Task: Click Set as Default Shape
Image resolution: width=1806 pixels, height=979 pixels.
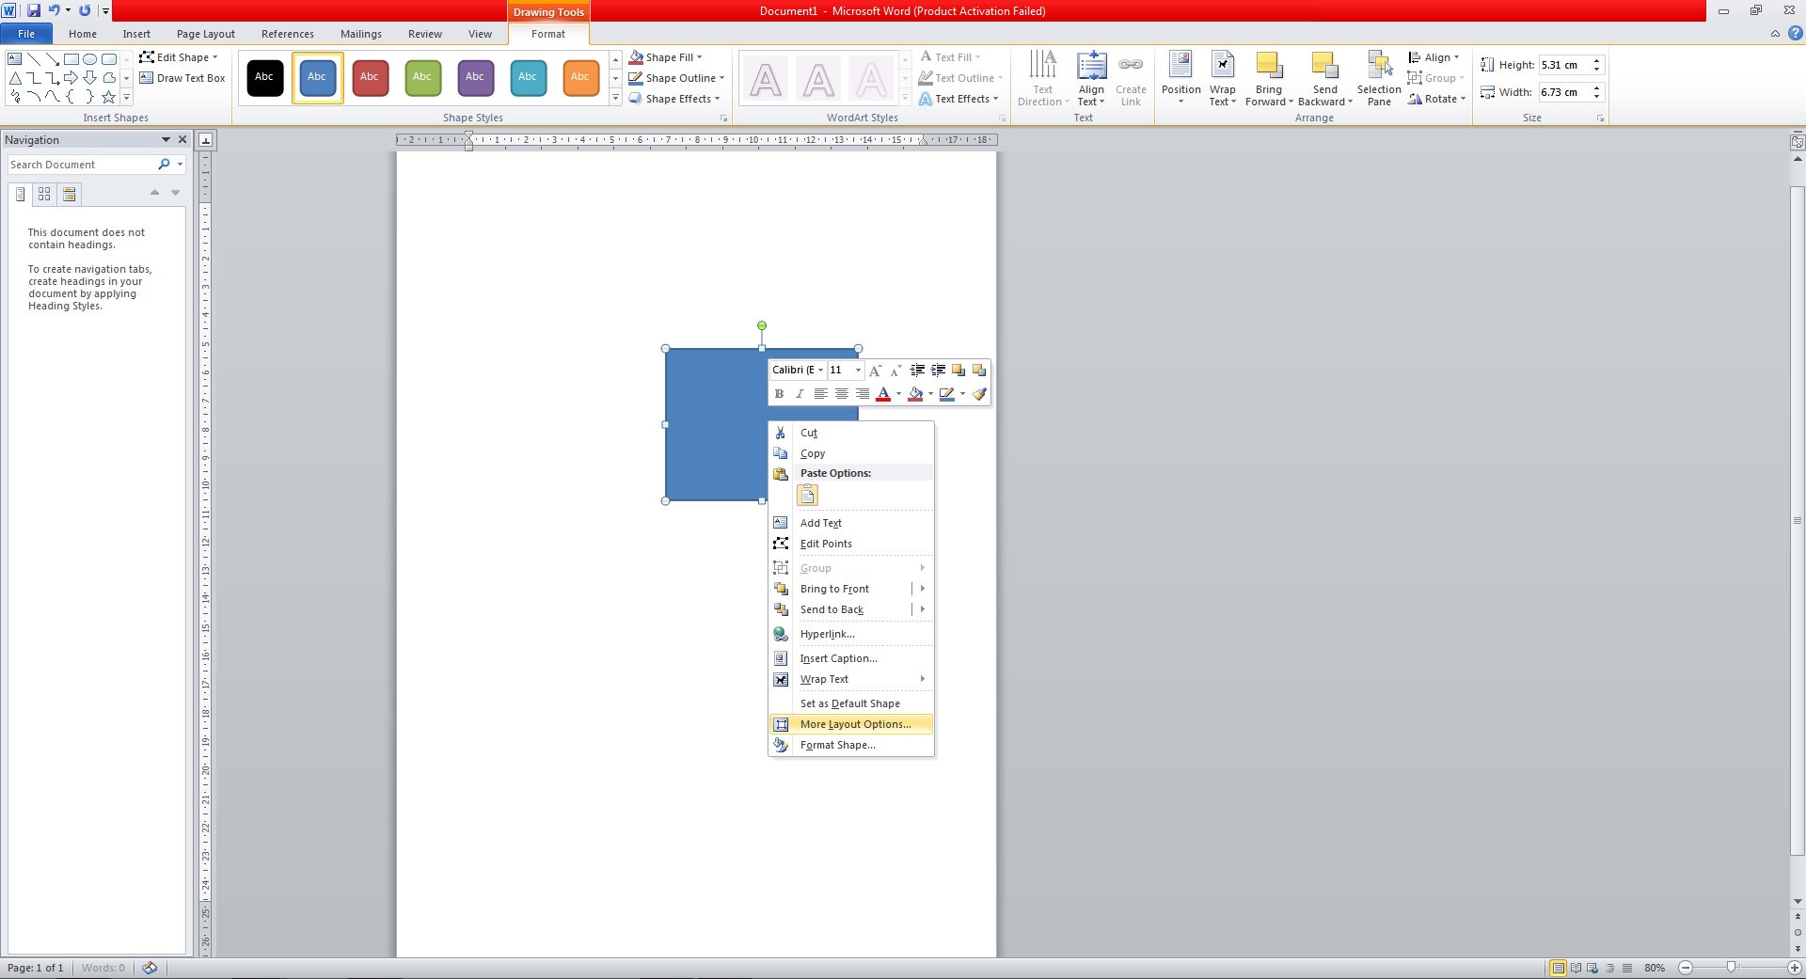Action: click(x=851, y=703)
